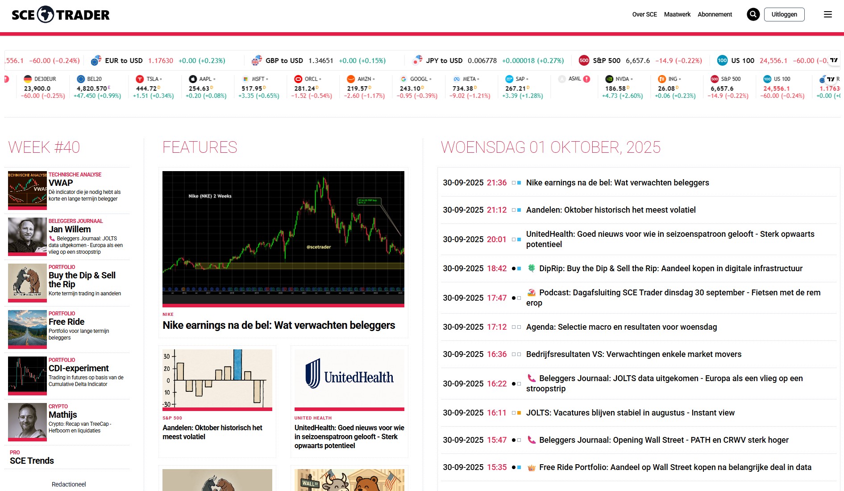The height and width of the screenshot is (491, 844).
Task: Click the NVDA price 186.58
Action: (x=616, y=88)
